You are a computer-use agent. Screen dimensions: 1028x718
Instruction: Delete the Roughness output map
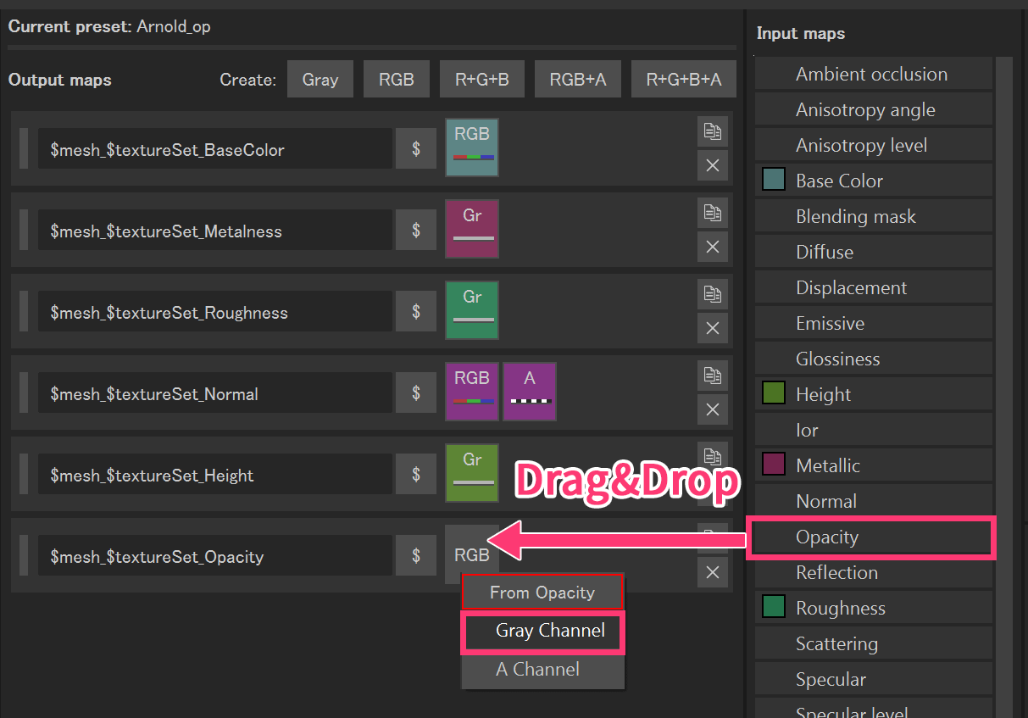point(712,328)
